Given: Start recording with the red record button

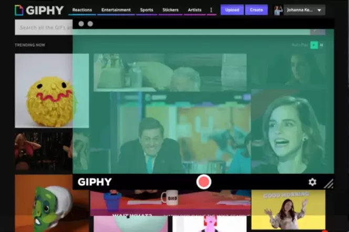Looking at the screenshot, I should [x=203, y=182].
